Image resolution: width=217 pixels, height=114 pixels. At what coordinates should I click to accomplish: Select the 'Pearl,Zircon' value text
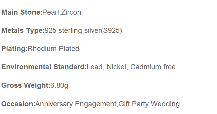(x=62, y=13)
